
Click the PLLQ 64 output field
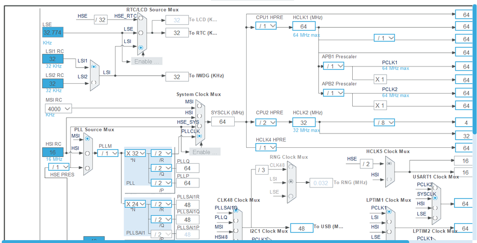pos(187,168)
